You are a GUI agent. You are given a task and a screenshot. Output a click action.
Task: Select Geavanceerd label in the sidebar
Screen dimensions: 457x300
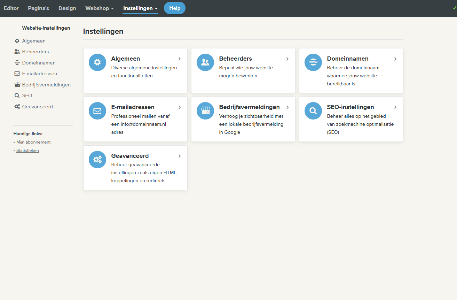point(37,107)
